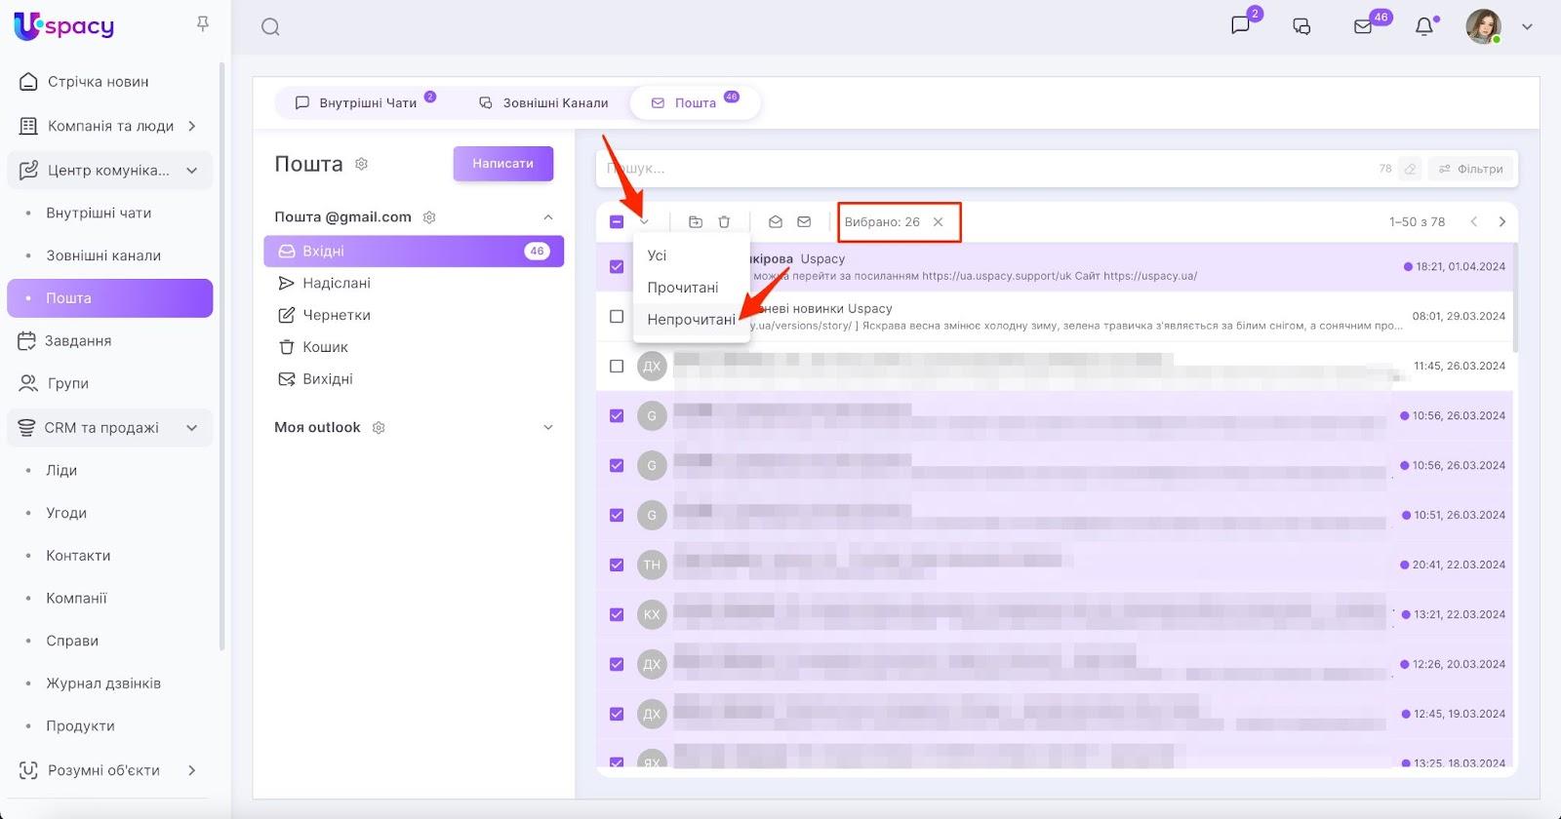This screenshot has height=819, width=1561.
Task: Open the notifications bell icon
Action: [x=1424, y=27]
